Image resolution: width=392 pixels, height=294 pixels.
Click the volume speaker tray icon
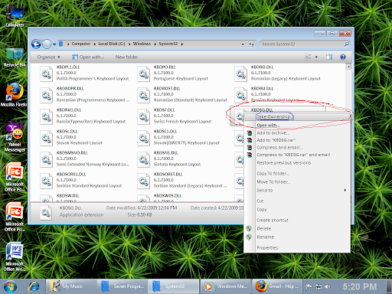click(327, 286)
